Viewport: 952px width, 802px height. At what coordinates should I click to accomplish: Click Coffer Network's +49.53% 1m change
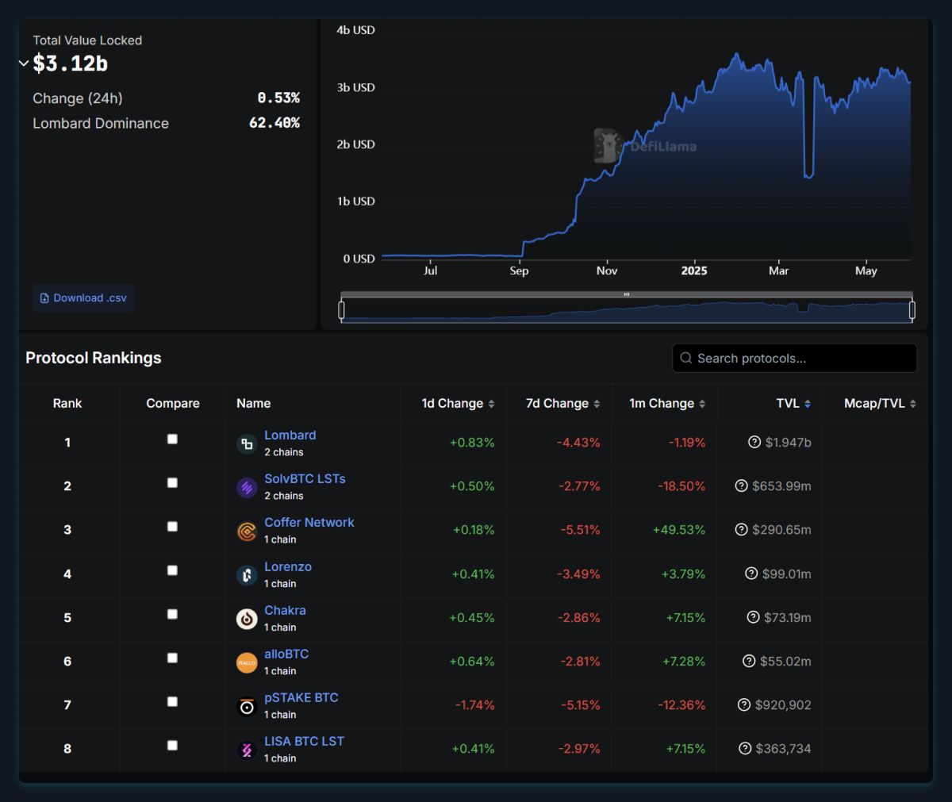(678, 529)
